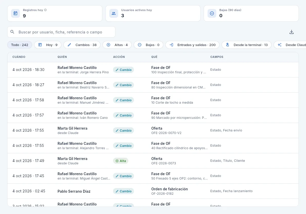
Task: Filter by Bajas · 0 chip
Action: (149, 45)
